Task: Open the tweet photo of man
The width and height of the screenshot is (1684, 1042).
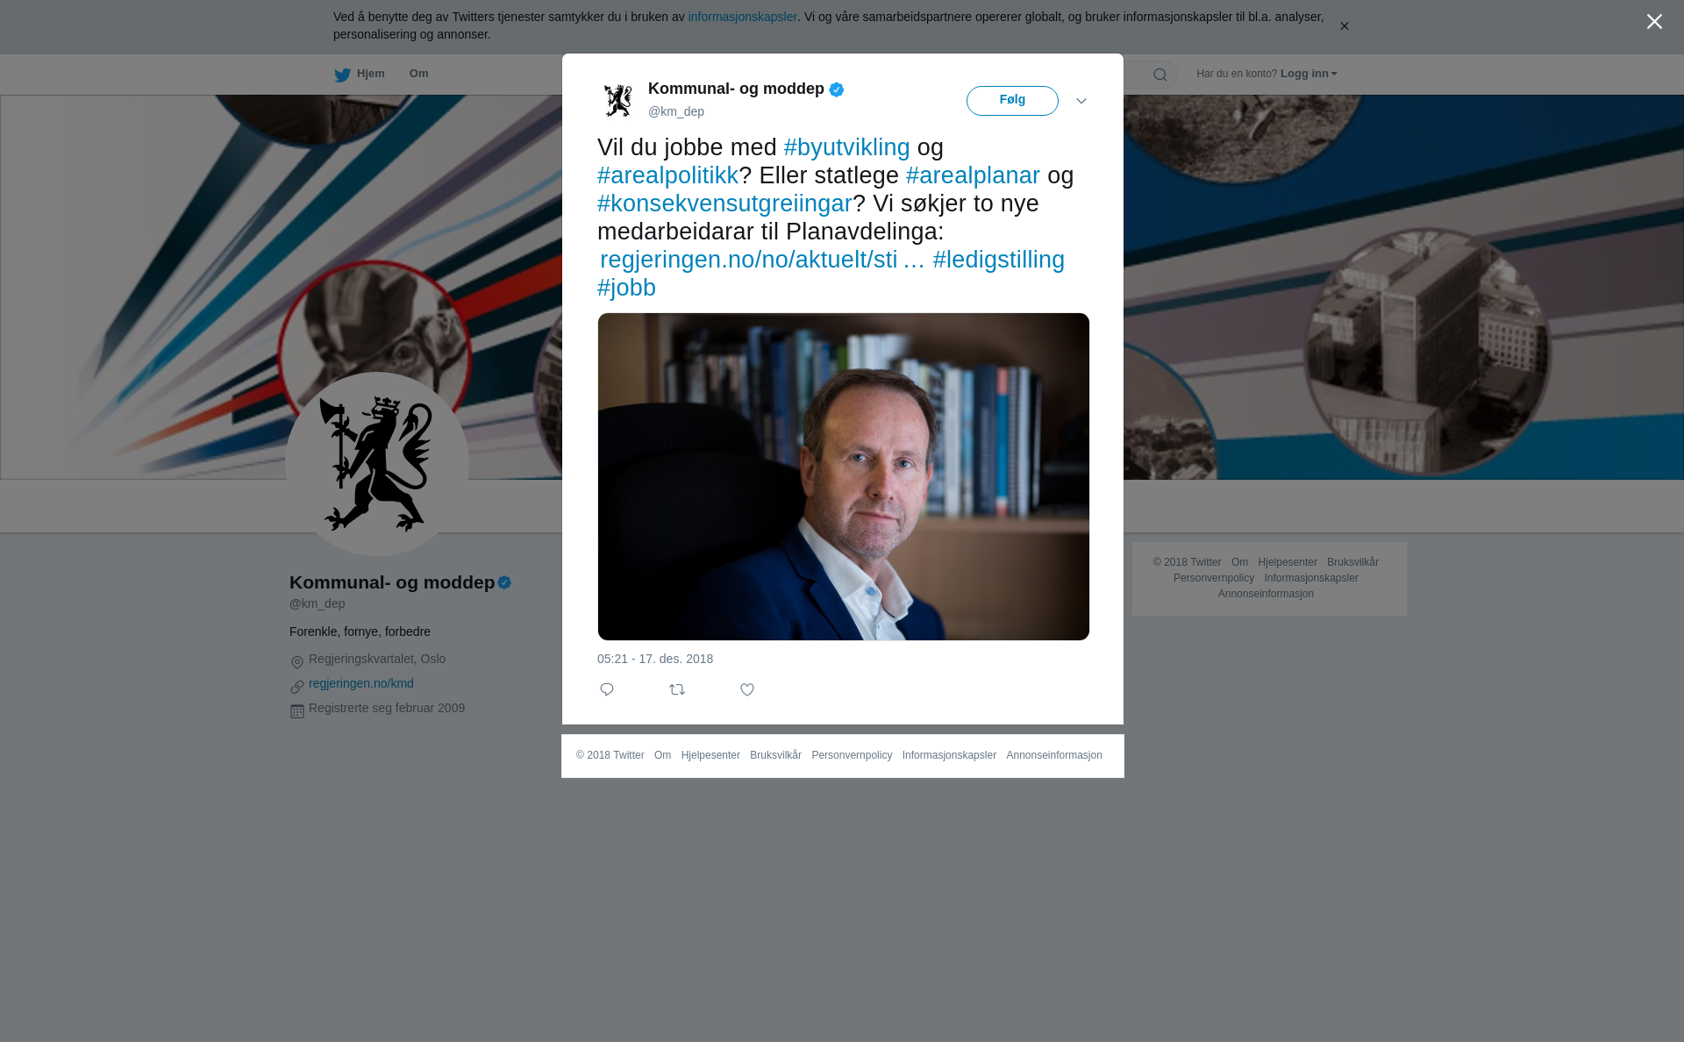Action: tap(844, 476)
